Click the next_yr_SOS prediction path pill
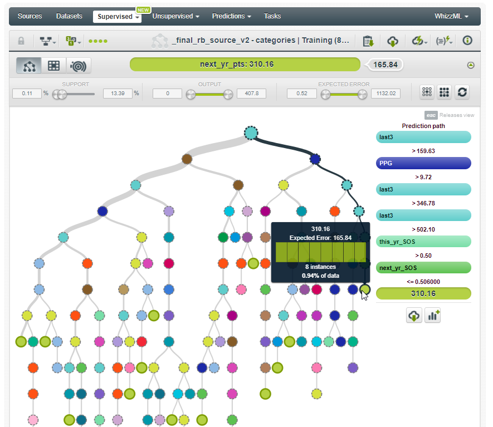The image size is (493, 427). click(x=423, y=268)
